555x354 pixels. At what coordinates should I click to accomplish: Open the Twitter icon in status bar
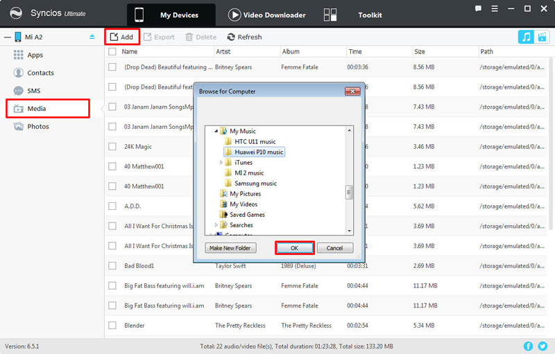(543, 346)
